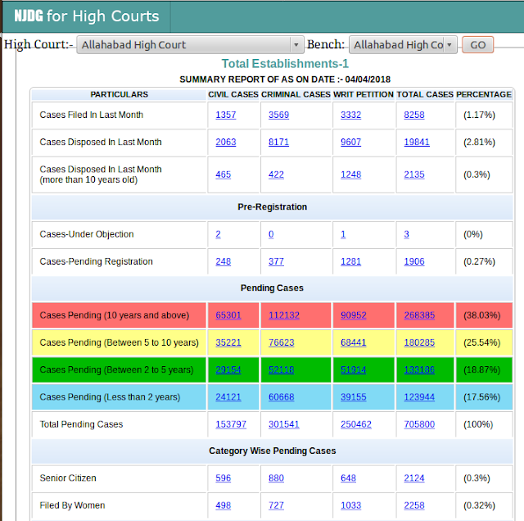View writ petitions disposed 9607 link

pos(350,142)
